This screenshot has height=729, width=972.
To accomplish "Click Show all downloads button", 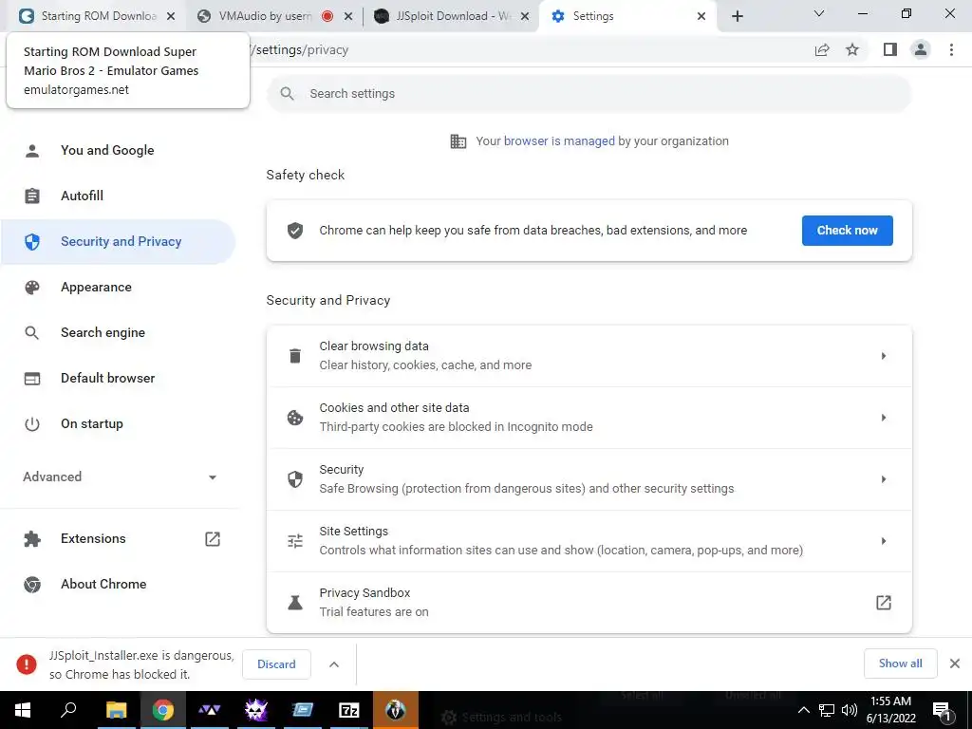I will point(900,664).
